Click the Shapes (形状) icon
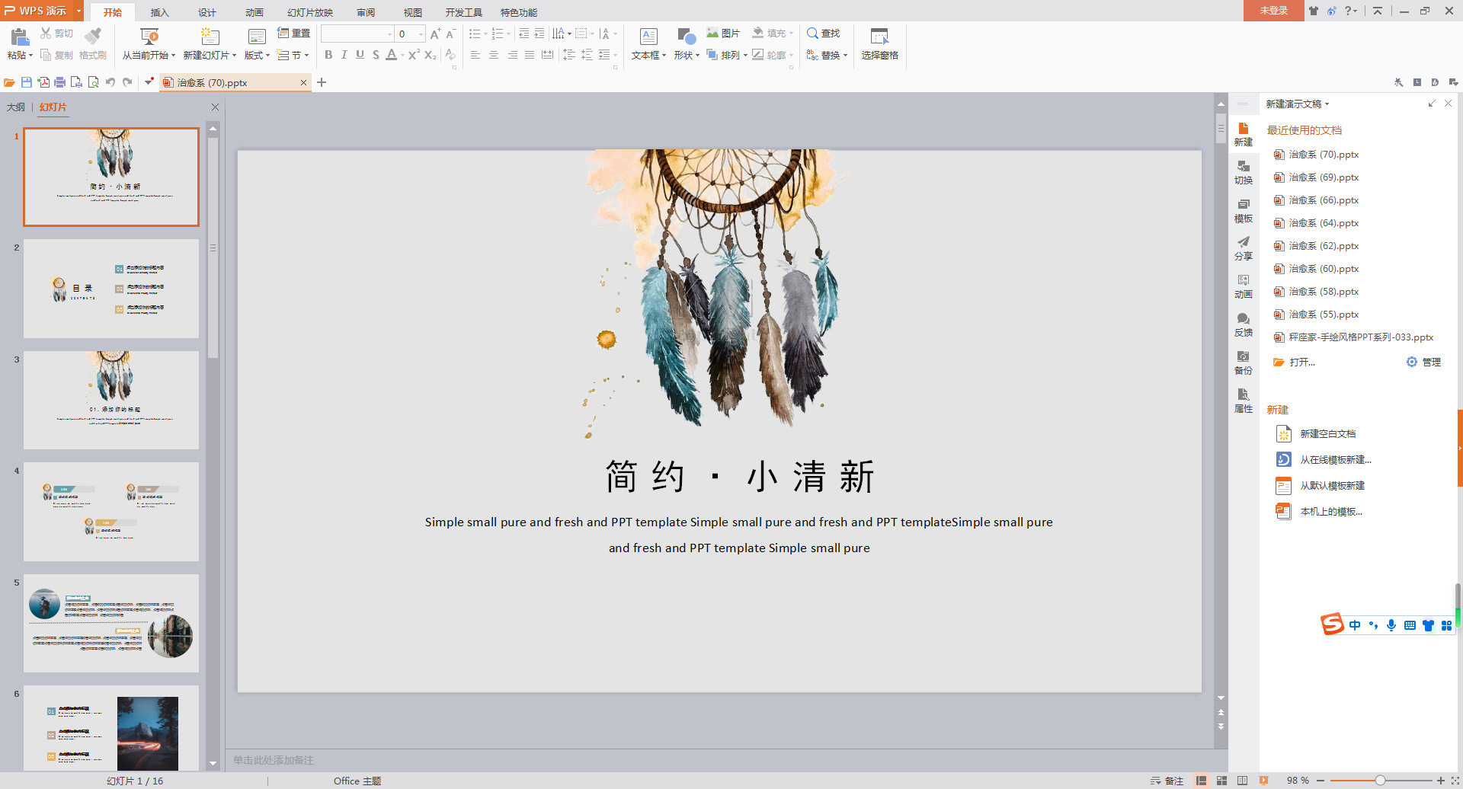Screen dimensions: 1463x789 pos(686,36)
